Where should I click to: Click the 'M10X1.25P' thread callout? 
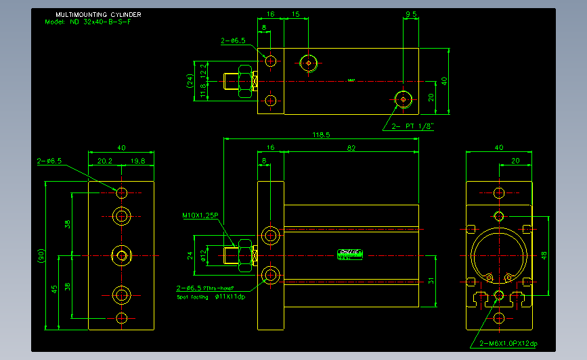(x=200, y=215)
